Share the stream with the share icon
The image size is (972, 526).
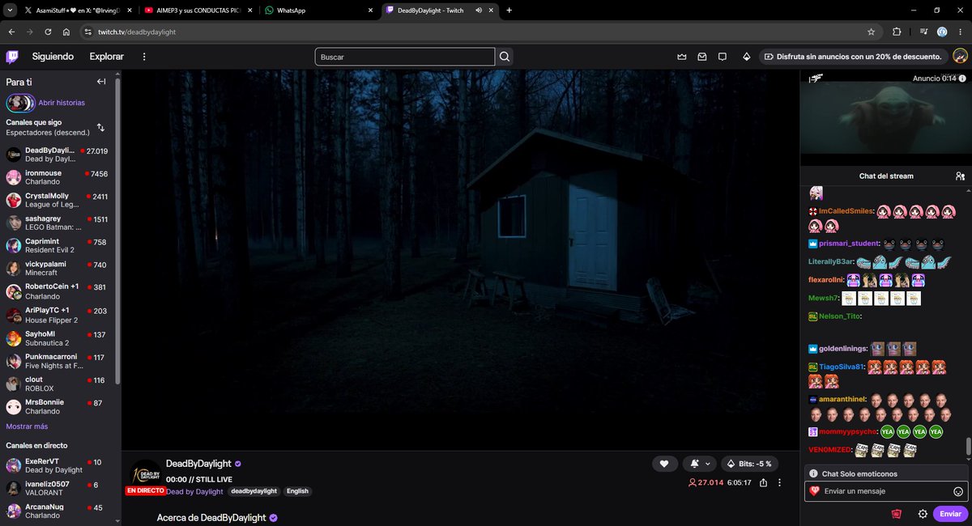pos(763,483)
